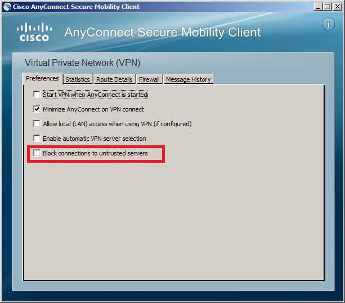
Task: View the Message History tab
Action: tap(189, 79)
